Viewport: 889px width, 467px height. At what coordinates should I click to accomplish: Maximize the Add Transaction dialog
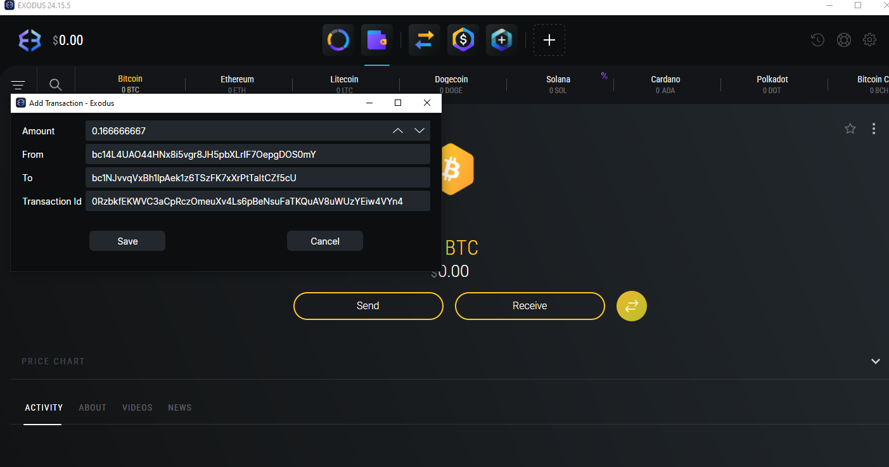pyautogui.click(x=398, y=103)
